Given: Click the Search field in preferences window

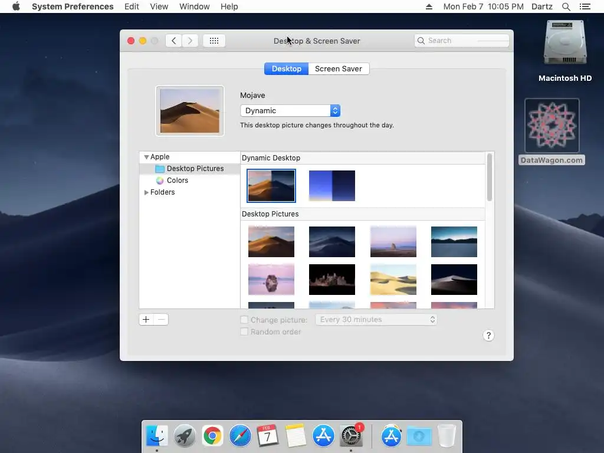Looking at the screenshot, I should (462, 41).
